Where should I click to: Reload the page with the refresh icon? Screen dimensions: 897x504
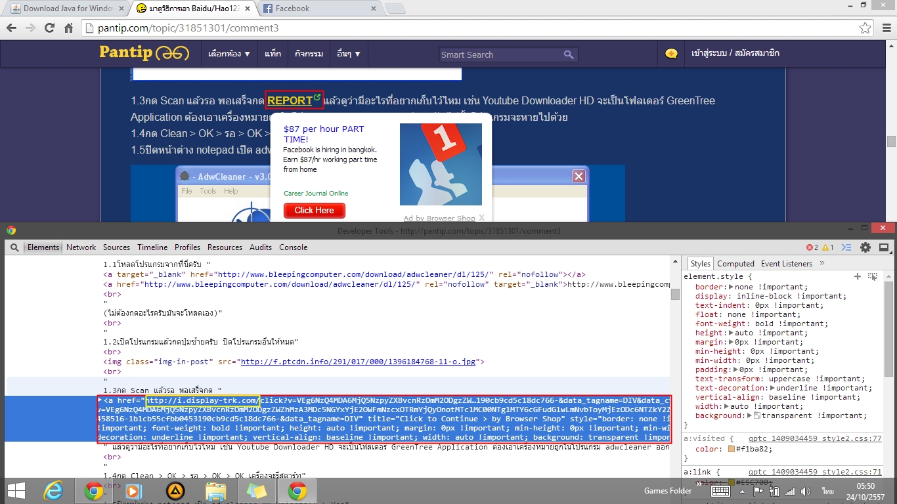point(49,28)
